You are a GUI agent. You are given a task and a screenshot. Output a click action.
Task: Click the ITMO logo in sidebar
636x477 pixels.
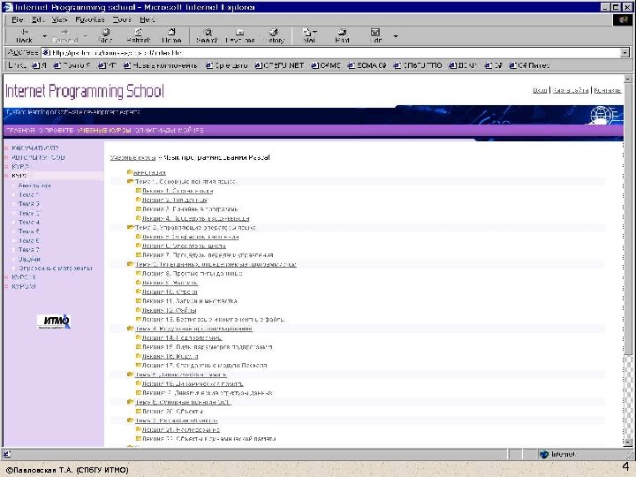click(54, 322)
